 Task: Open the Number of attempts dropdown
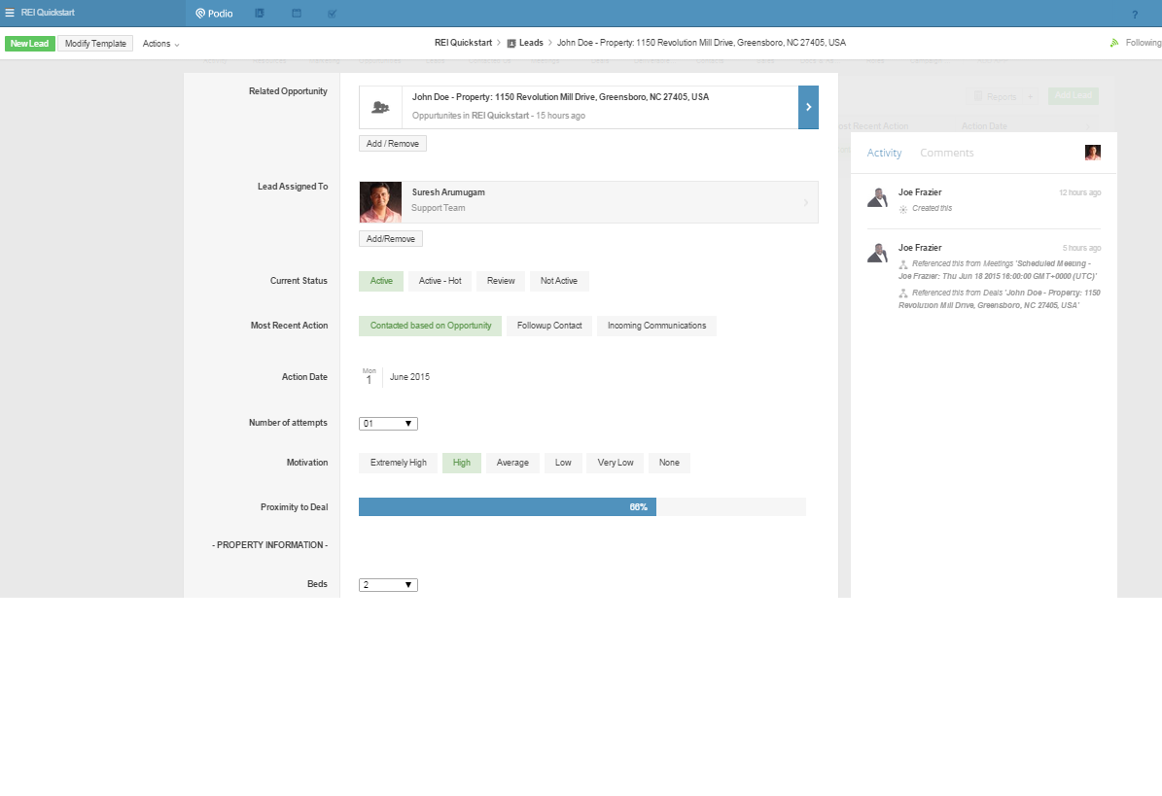pyautogui.click(x=388, y=424)
